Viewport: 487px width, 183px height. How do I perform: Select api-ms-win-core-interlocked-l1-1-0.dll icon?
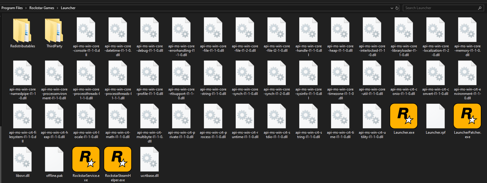(x=372, y=30)
